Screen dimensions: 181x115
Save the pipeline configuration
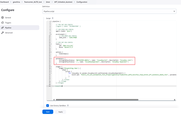point(48,112)
